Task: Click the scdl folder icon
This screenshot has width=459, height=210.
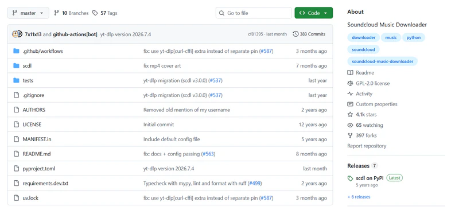Action: pos(17,65)
